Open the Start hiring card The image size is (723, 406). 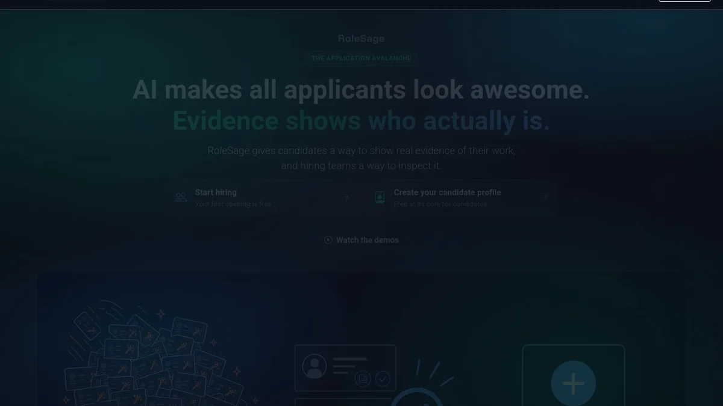(x=261, y=198)
